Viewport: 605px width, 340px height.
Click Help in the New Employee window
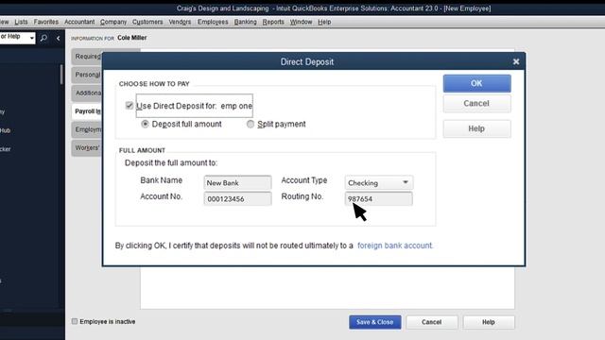point(489,322)
